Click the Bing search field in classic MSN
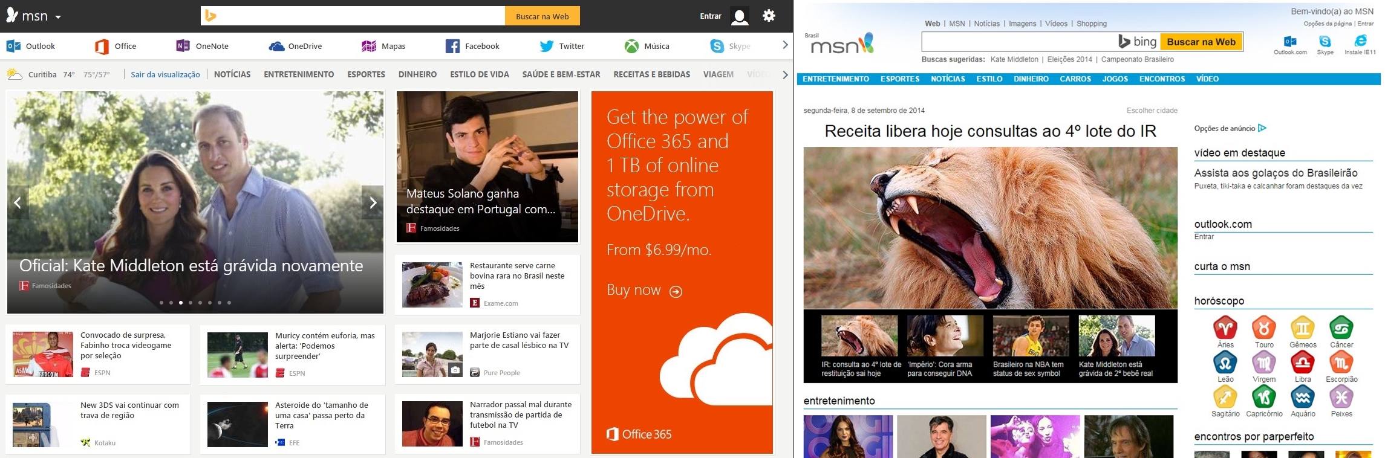Image resolution: width=1385 pixels, height=458 pixels. pyautogui.click(x=1019, y=42)
